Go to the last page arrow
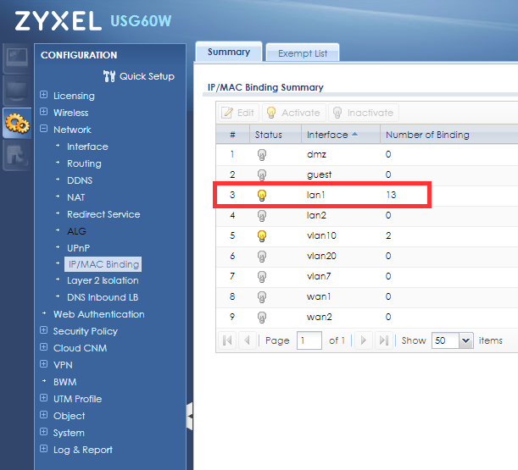 (383, 340)
